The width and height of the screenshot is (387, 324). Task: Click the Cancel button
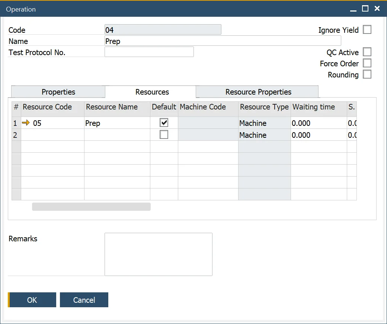[84, 300]
